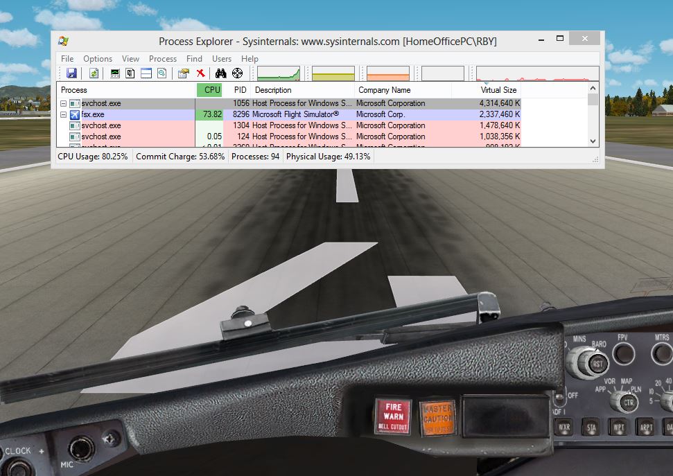Image resolution: width=673 pixels, height=476 pixels.
Task: Collapse the svchost.exe 1056 tree node
Action: click(63, 103)
